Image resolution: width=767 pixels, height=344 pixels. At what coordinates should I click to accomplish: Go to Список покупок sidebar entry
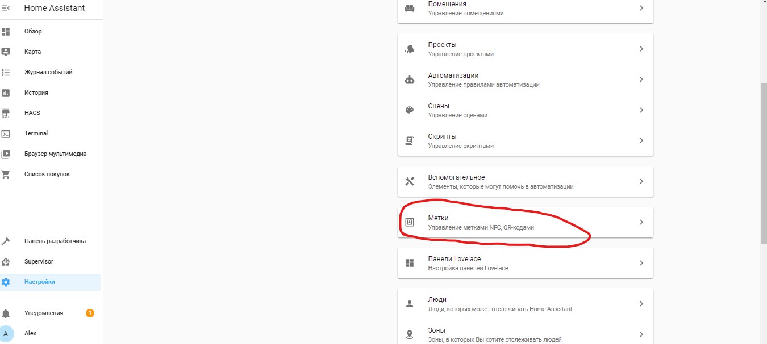(x=47, y=174)
